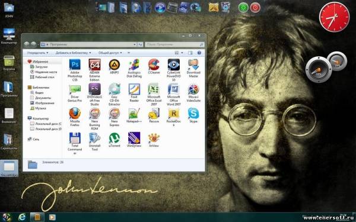
Task: Open the Добавить в библиотеку dropdown
Action: [73, 53]
